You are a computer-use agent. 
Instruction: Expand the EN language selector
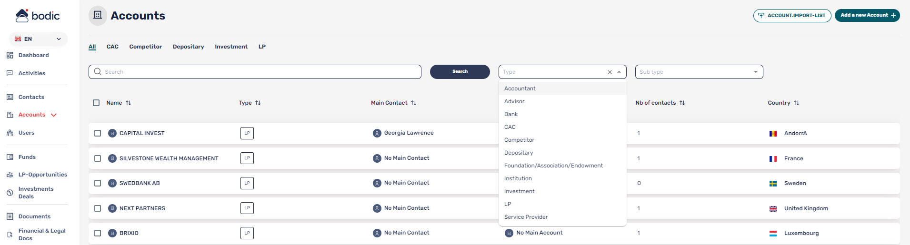[x=38, y=39]
